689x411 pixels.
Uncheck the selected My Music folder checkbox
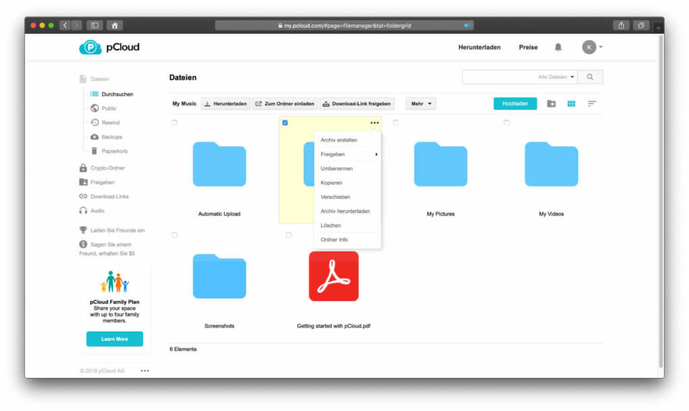pos(285,123)
